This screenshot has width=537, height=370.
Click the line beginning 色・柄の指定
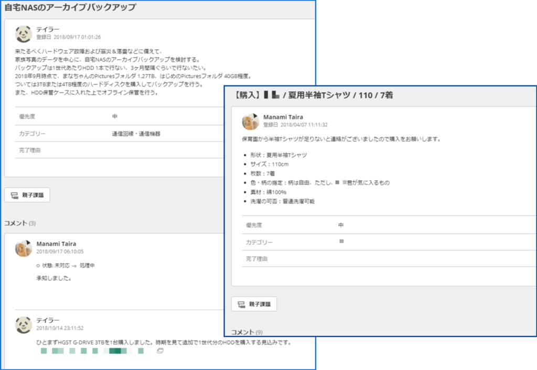pos(320,183)
